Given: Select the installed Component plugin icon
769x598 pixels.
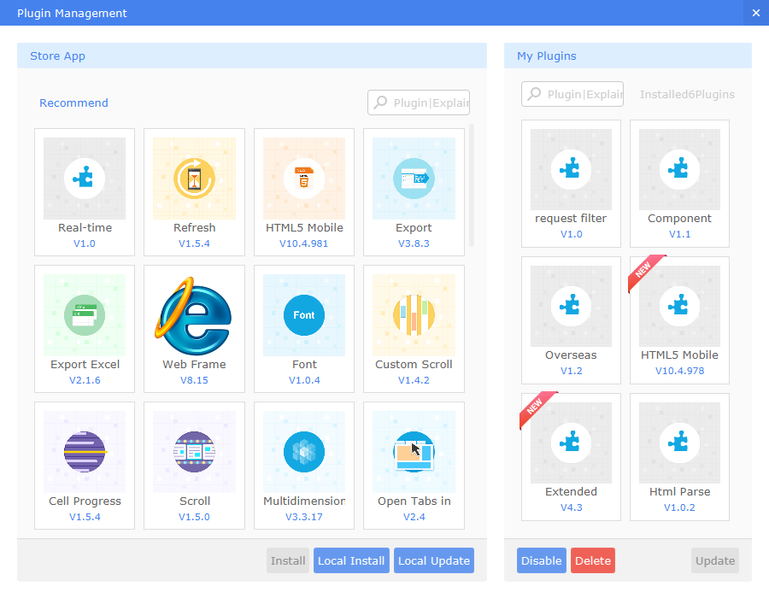Looking at the screenshot, I should click(679, 170).
